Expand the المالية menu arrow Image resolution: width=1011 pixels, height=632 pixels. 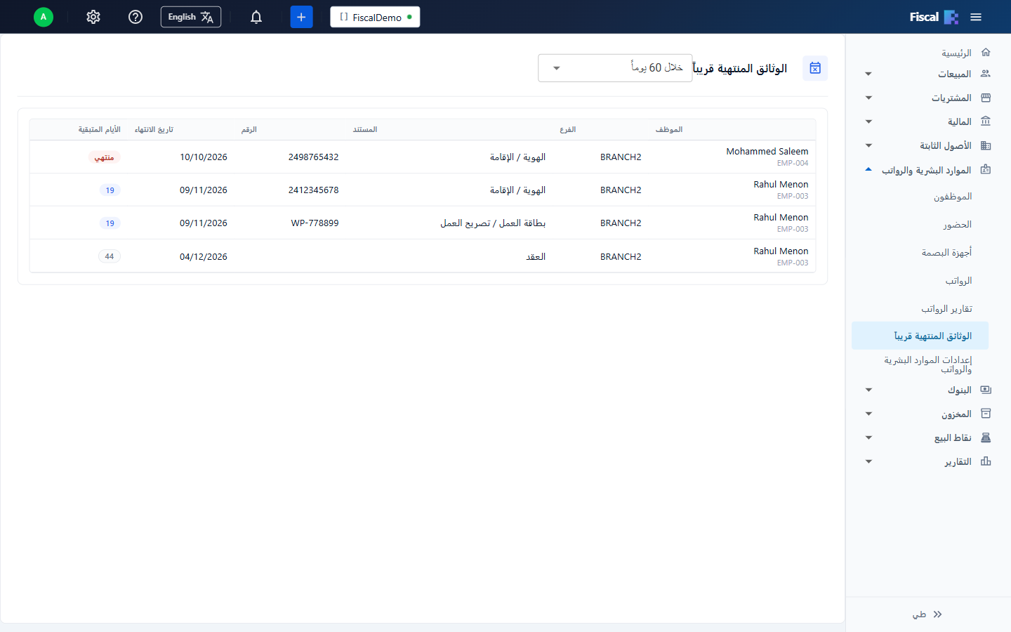[868, 121]
